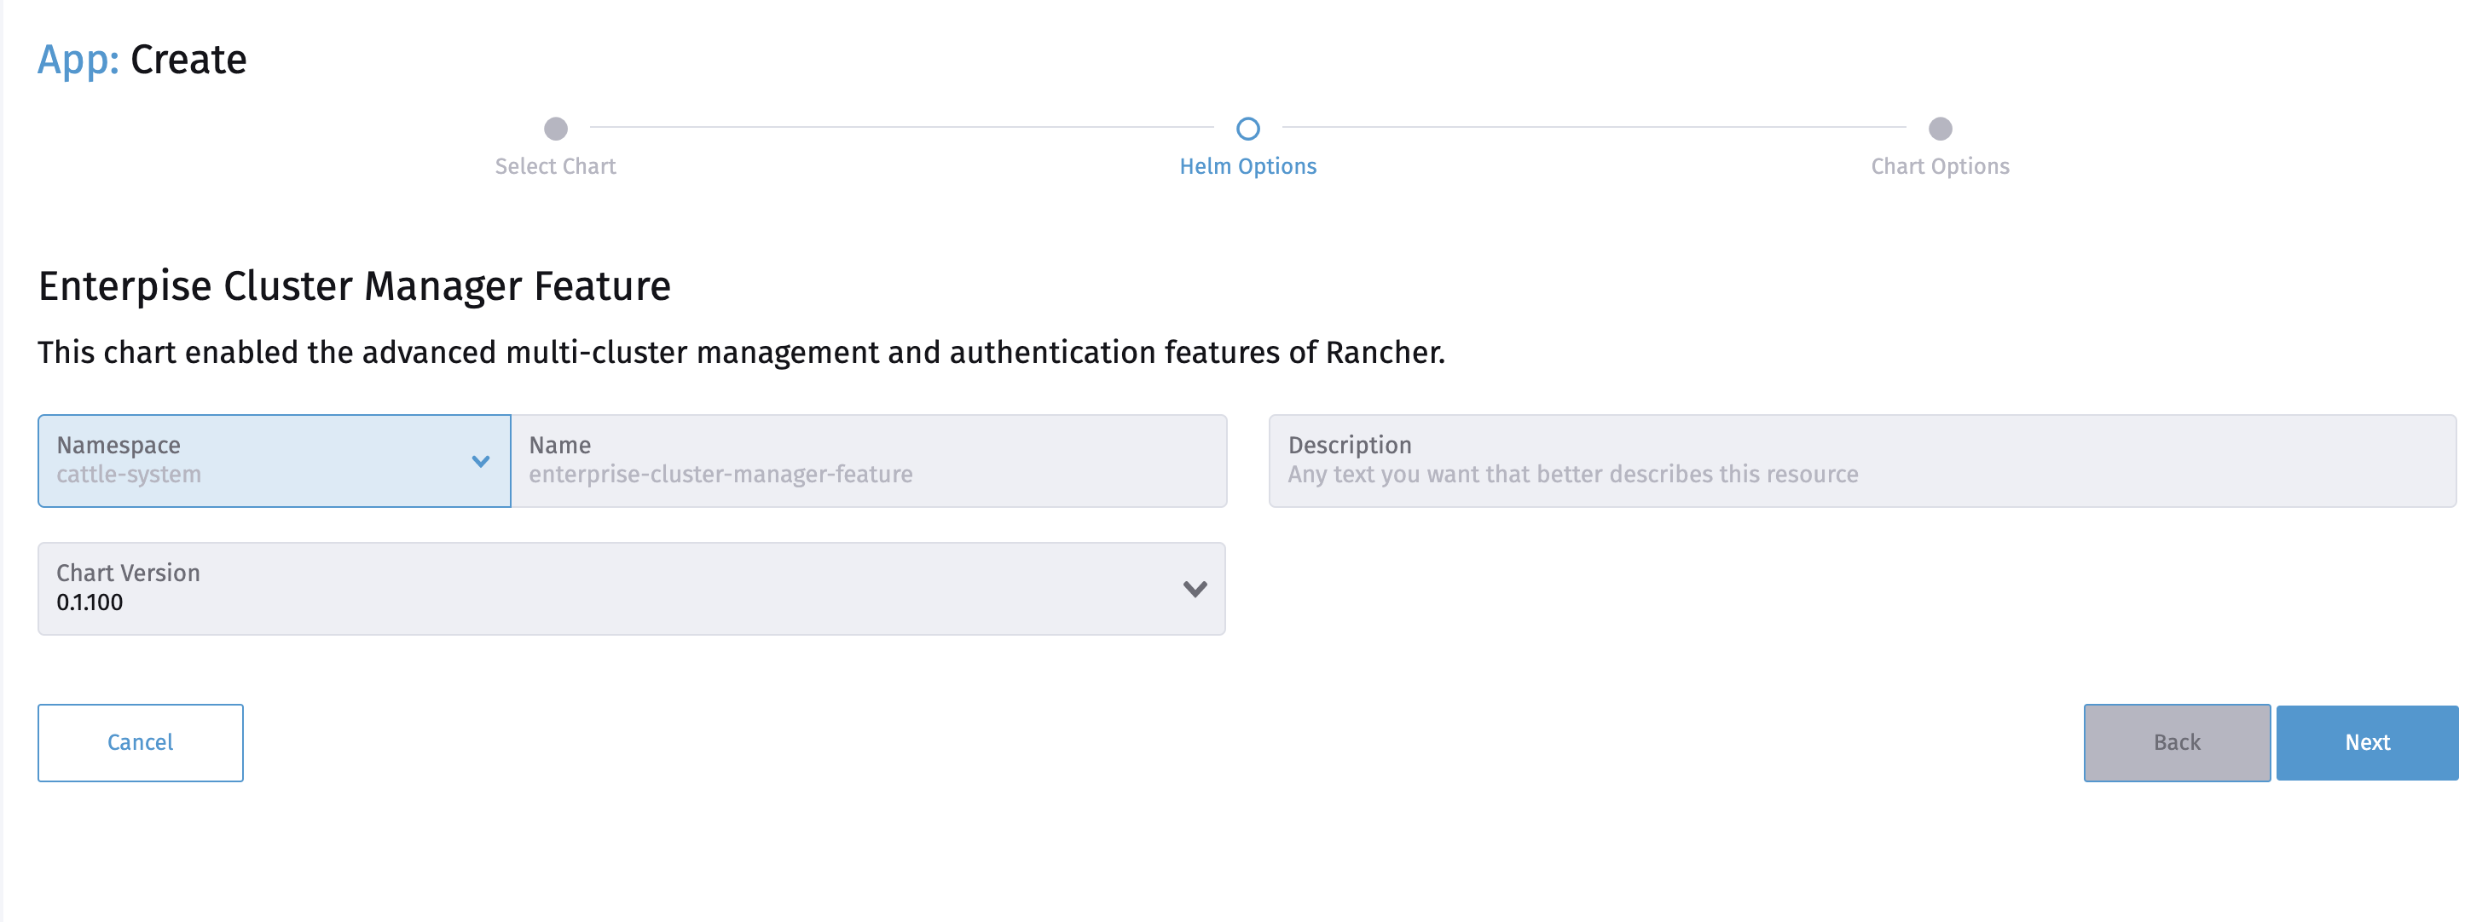Expand the Chart Version dropdown
The width and height of the screenshot is (2488, 922).
(632, 588)
